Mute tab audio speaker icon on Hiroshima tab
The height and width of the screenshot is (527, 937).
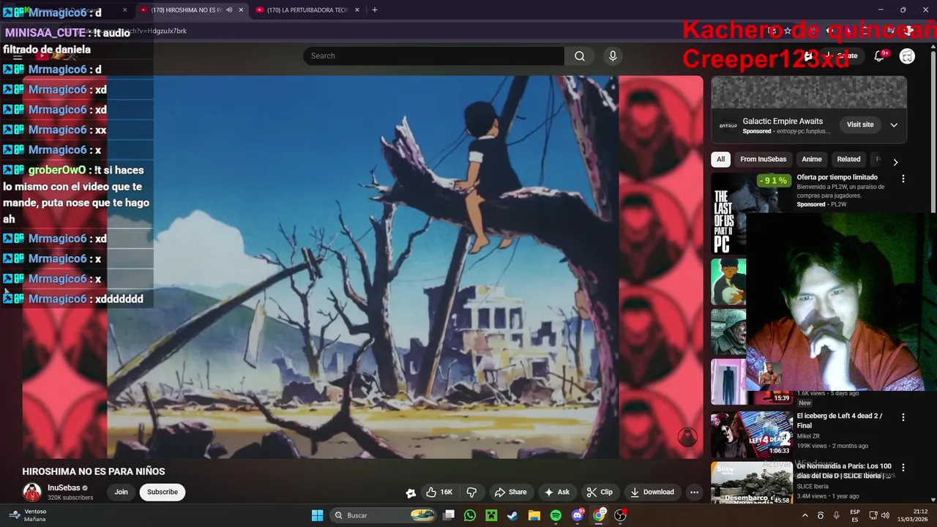click(228, 10)
